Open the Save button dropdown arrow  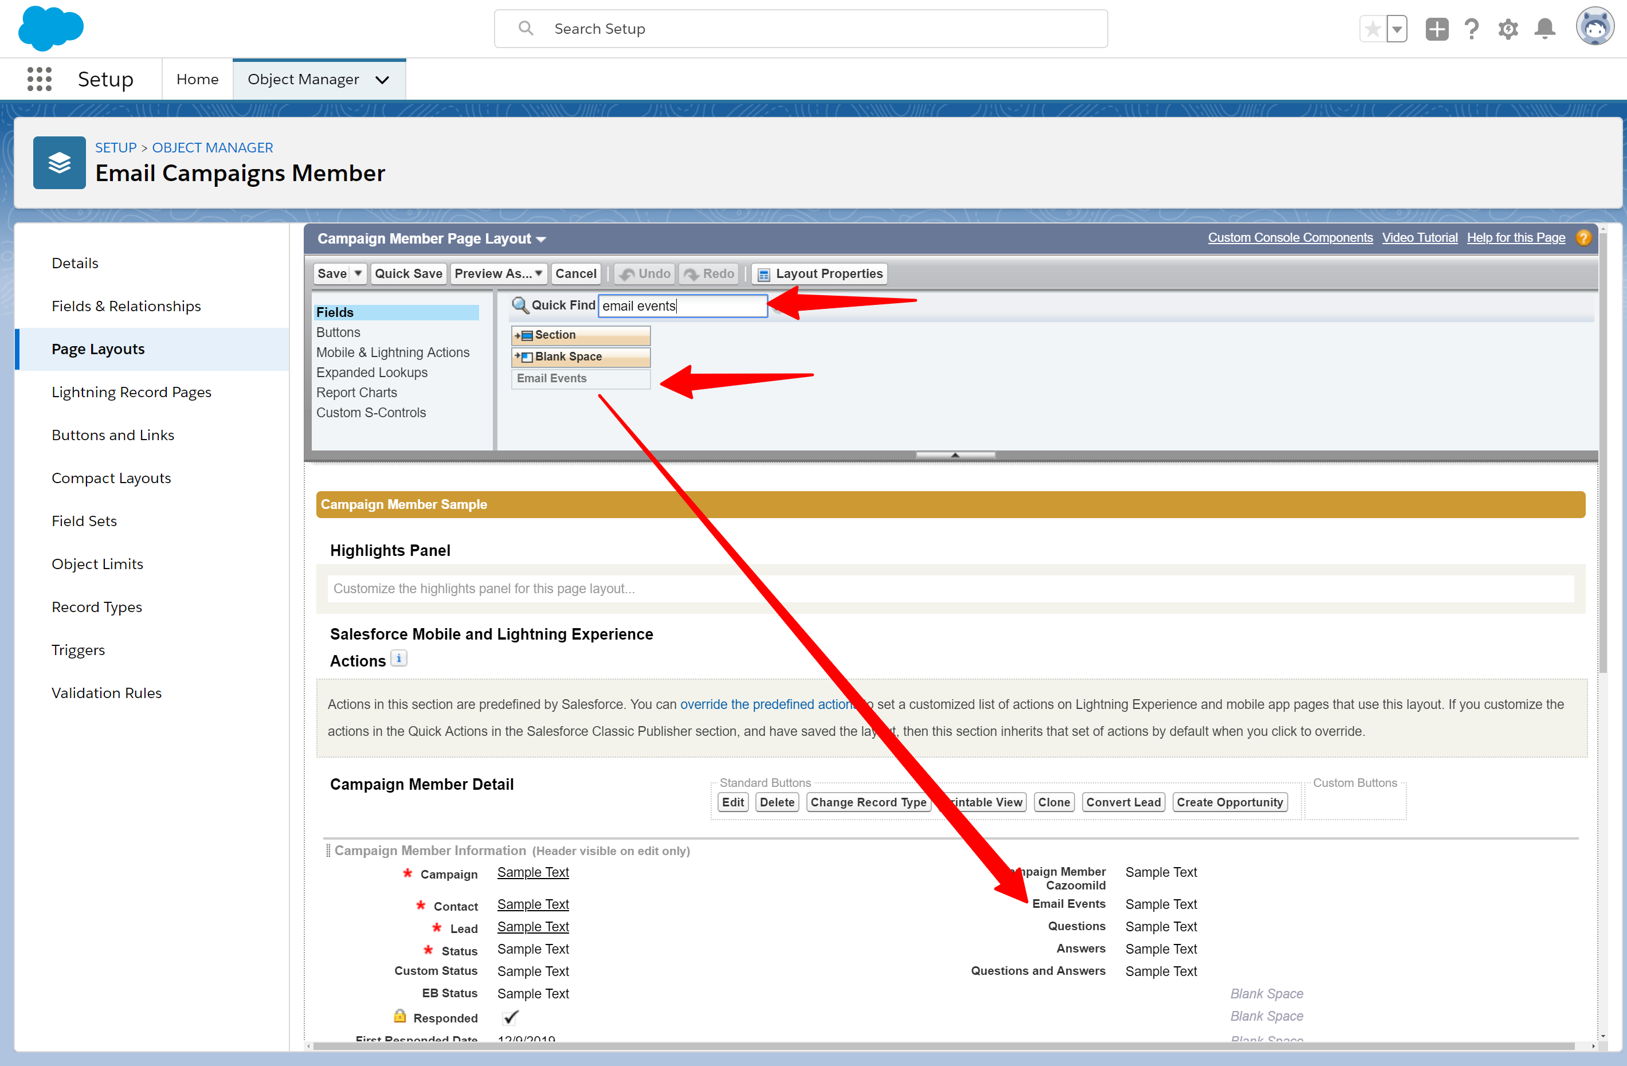coord(358,273)
